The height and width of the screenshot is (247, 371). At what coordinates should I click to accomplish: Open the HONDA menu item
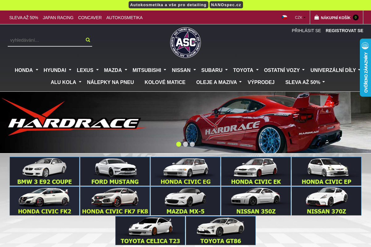click(x=24, y=70)
